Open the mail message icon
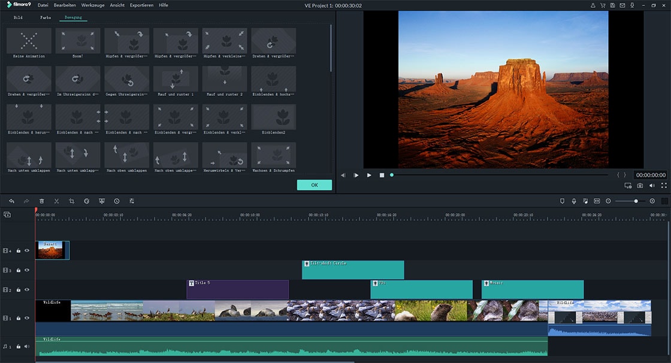Screen dimensions: 671x363 click(x=622, y=5)
